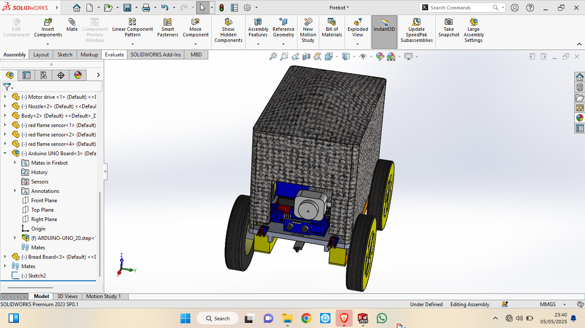Open Reference Geometry icon
Image resolution: width=585 pixels, height=328 pixels.
283,22
